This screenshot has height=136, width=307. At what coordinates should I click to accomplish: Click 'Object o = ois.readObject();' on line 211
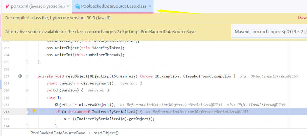(85, 105)
